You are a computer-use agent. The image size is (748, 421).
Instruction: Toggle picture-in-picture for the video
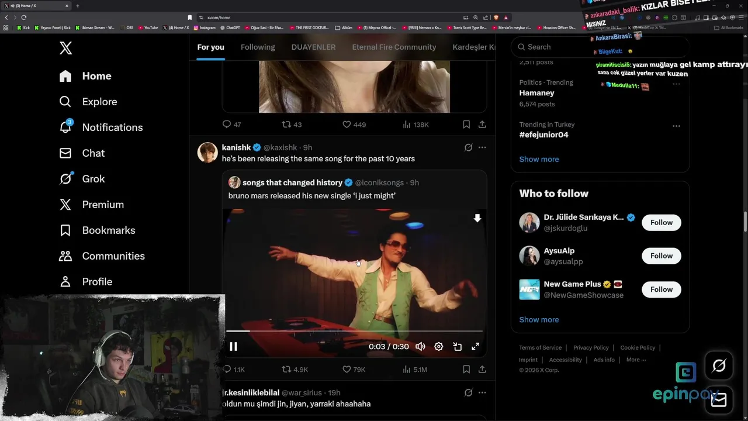[458, 347]
